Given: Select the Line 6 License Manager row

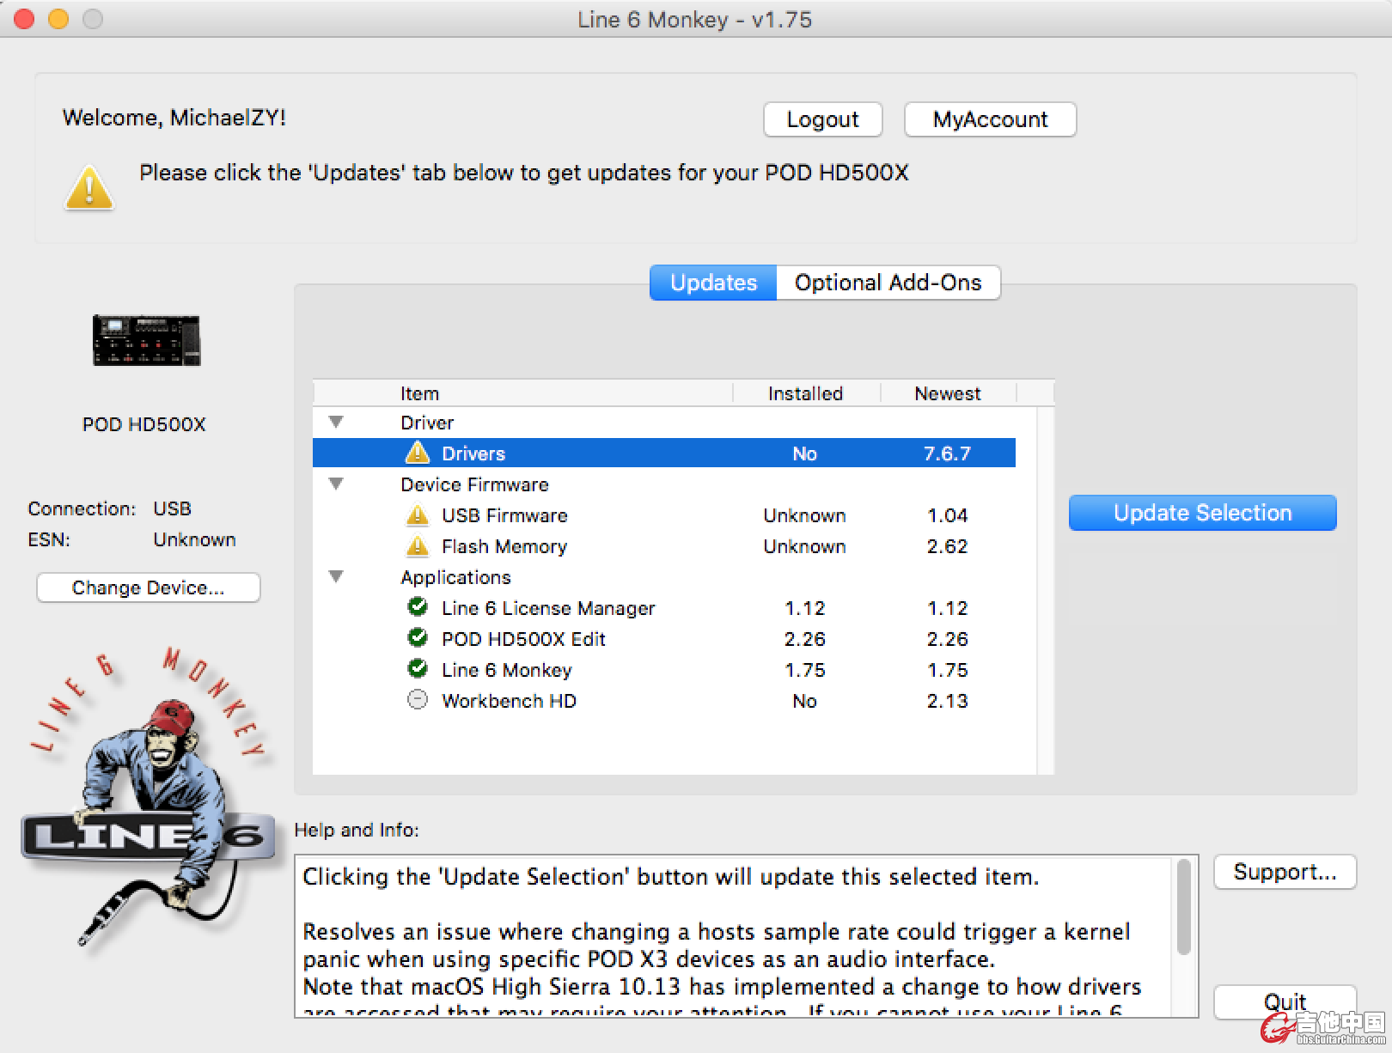Looking at the screenshot, I should 664,608.
